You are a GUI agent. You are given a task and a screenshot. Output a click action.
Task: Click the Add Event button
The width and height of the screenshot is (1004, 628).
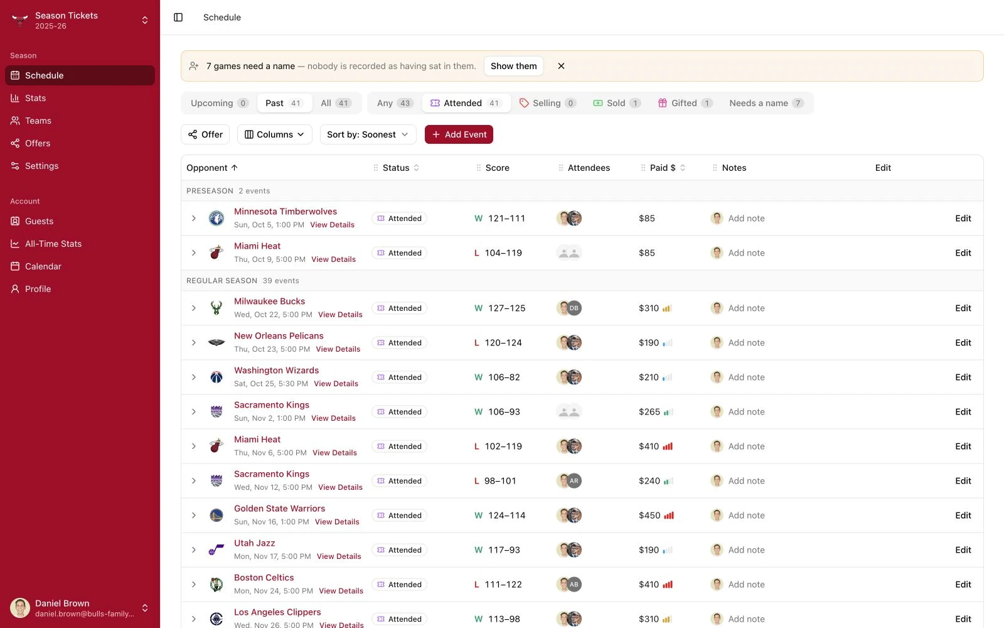(459, 134)
